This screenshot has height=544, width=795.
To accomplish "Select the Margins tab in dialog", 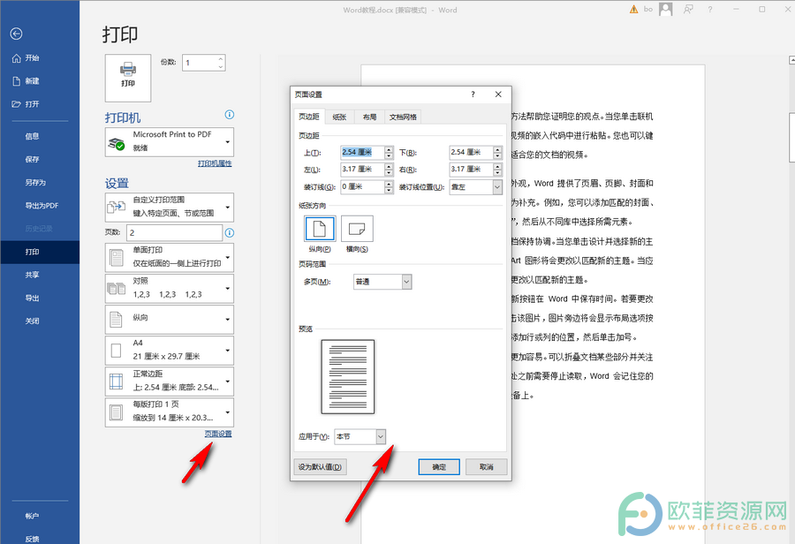I will 309,117.
